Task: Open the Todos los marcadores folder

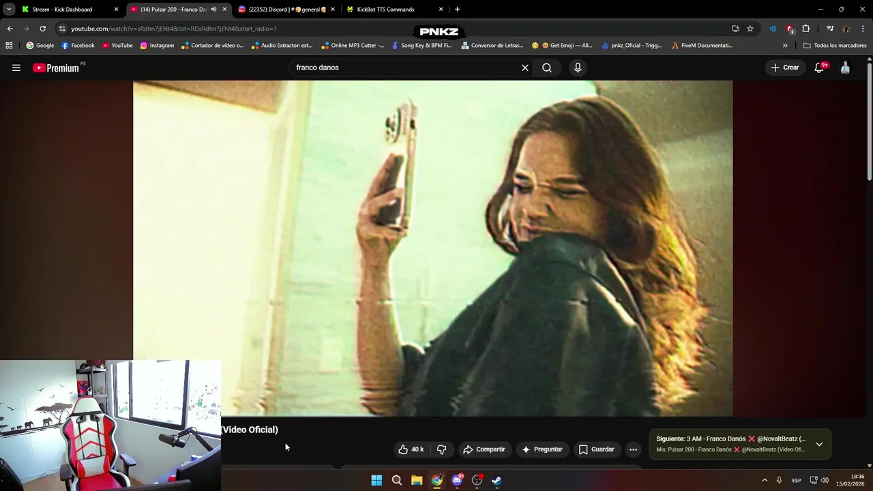Action: coord(835,46)
